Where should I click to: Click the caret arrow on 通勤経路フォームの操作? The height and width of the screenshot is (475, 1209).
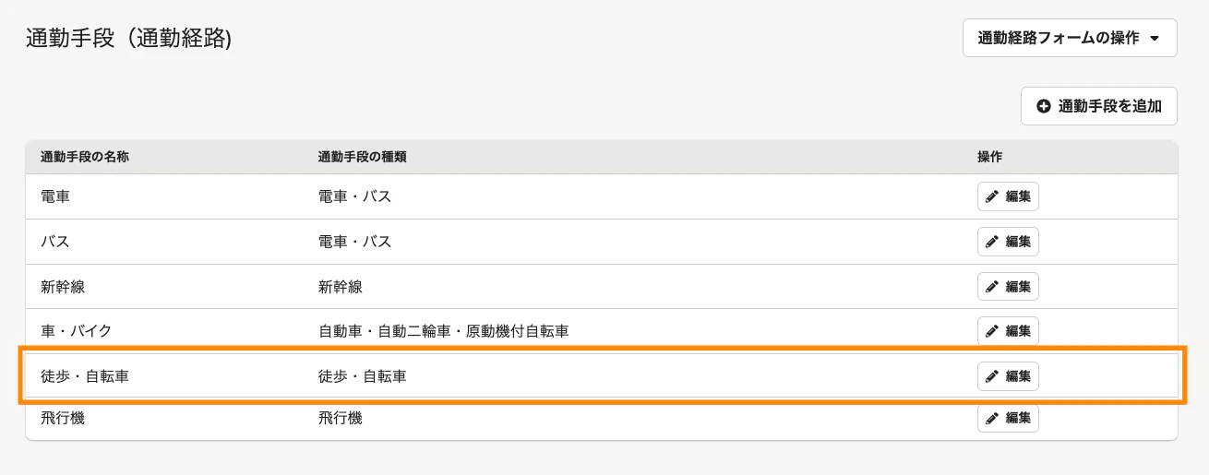(1155, 39)
